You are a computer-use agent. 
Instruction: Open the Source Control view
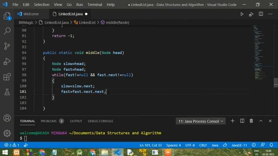click(x=7, y=46)
